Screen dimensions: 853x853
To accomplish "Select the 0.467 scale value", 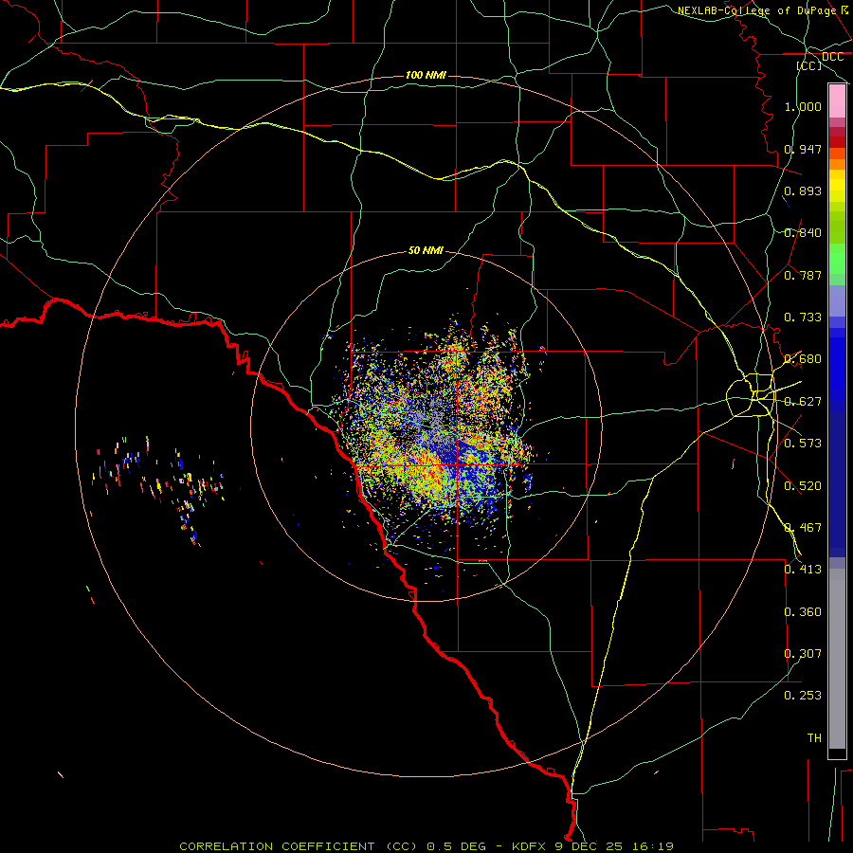I will [803, 528].
